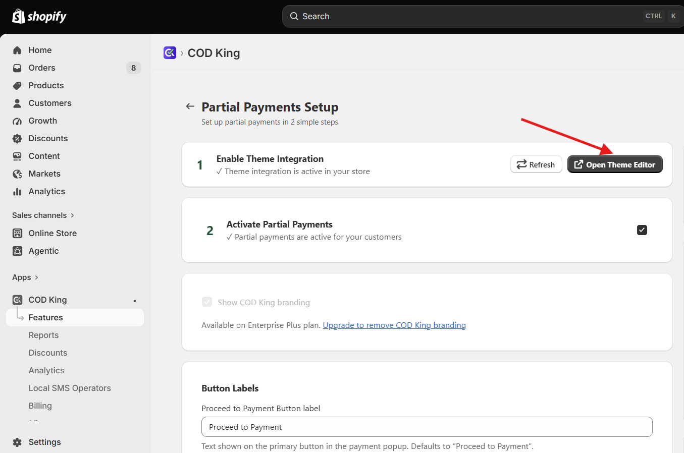The height and width of the screenshot is (453, 684).
Task: Click the Settings gear icon
Action: coord(17,442)
